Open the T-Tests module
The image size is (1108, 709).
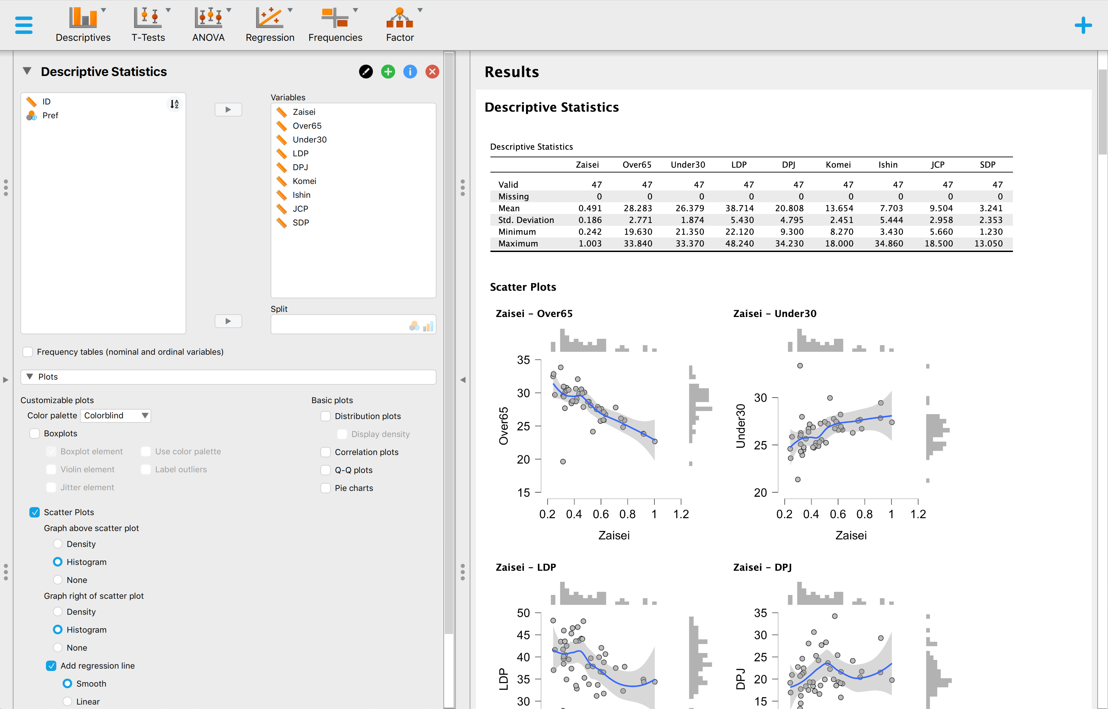[148, 25]
